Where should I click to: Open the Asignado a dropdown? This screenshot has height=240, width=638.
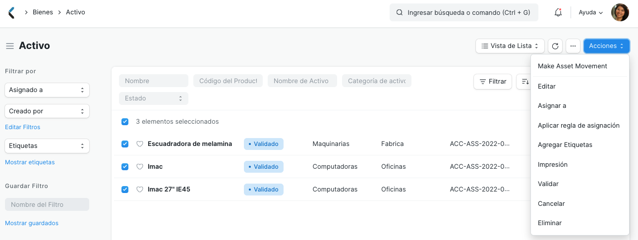[x=47, y=90]
